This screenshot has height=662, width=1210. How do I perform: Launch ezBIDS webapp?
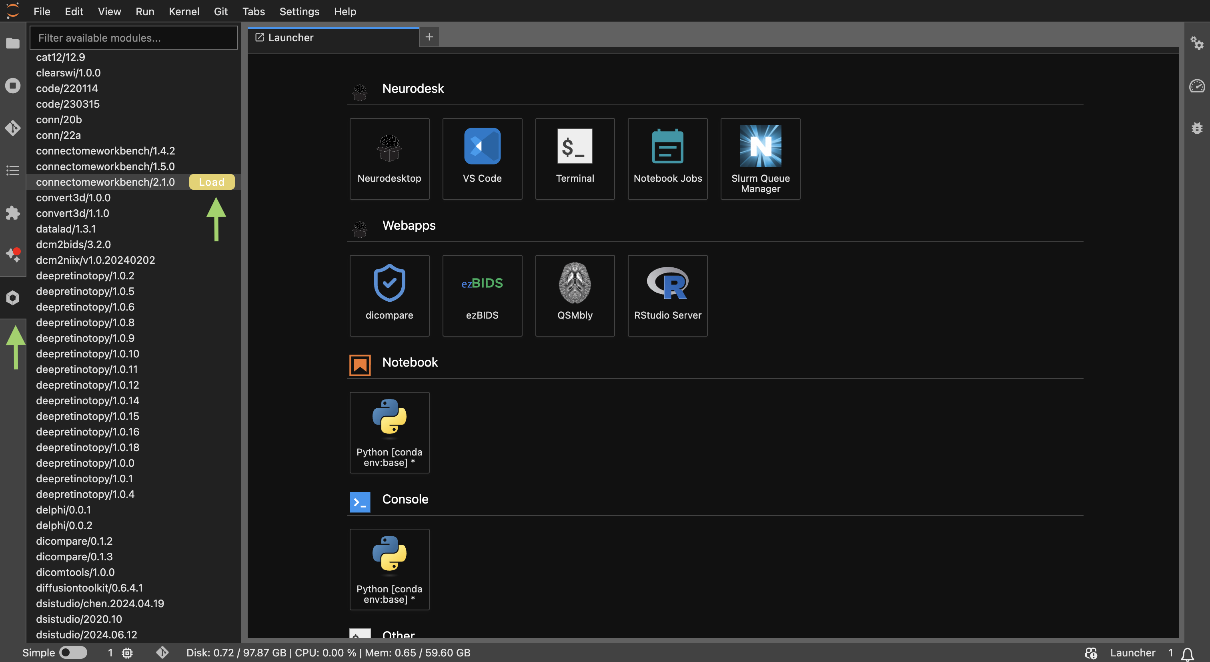[482, 295]
